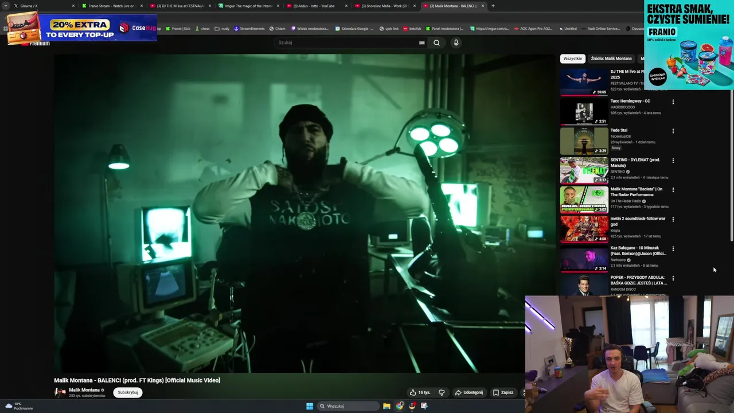
Task: Open Malik Montana channel avatar
Action: pos(60,392)
